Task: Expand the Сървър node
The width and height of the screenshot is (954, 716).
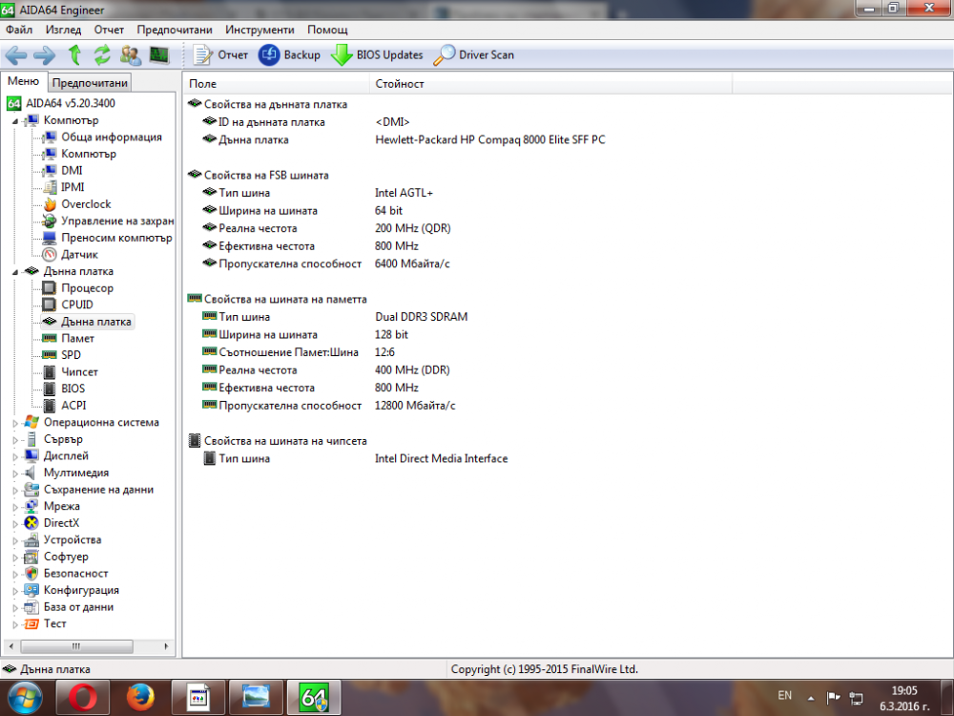Action: point(15,439)
